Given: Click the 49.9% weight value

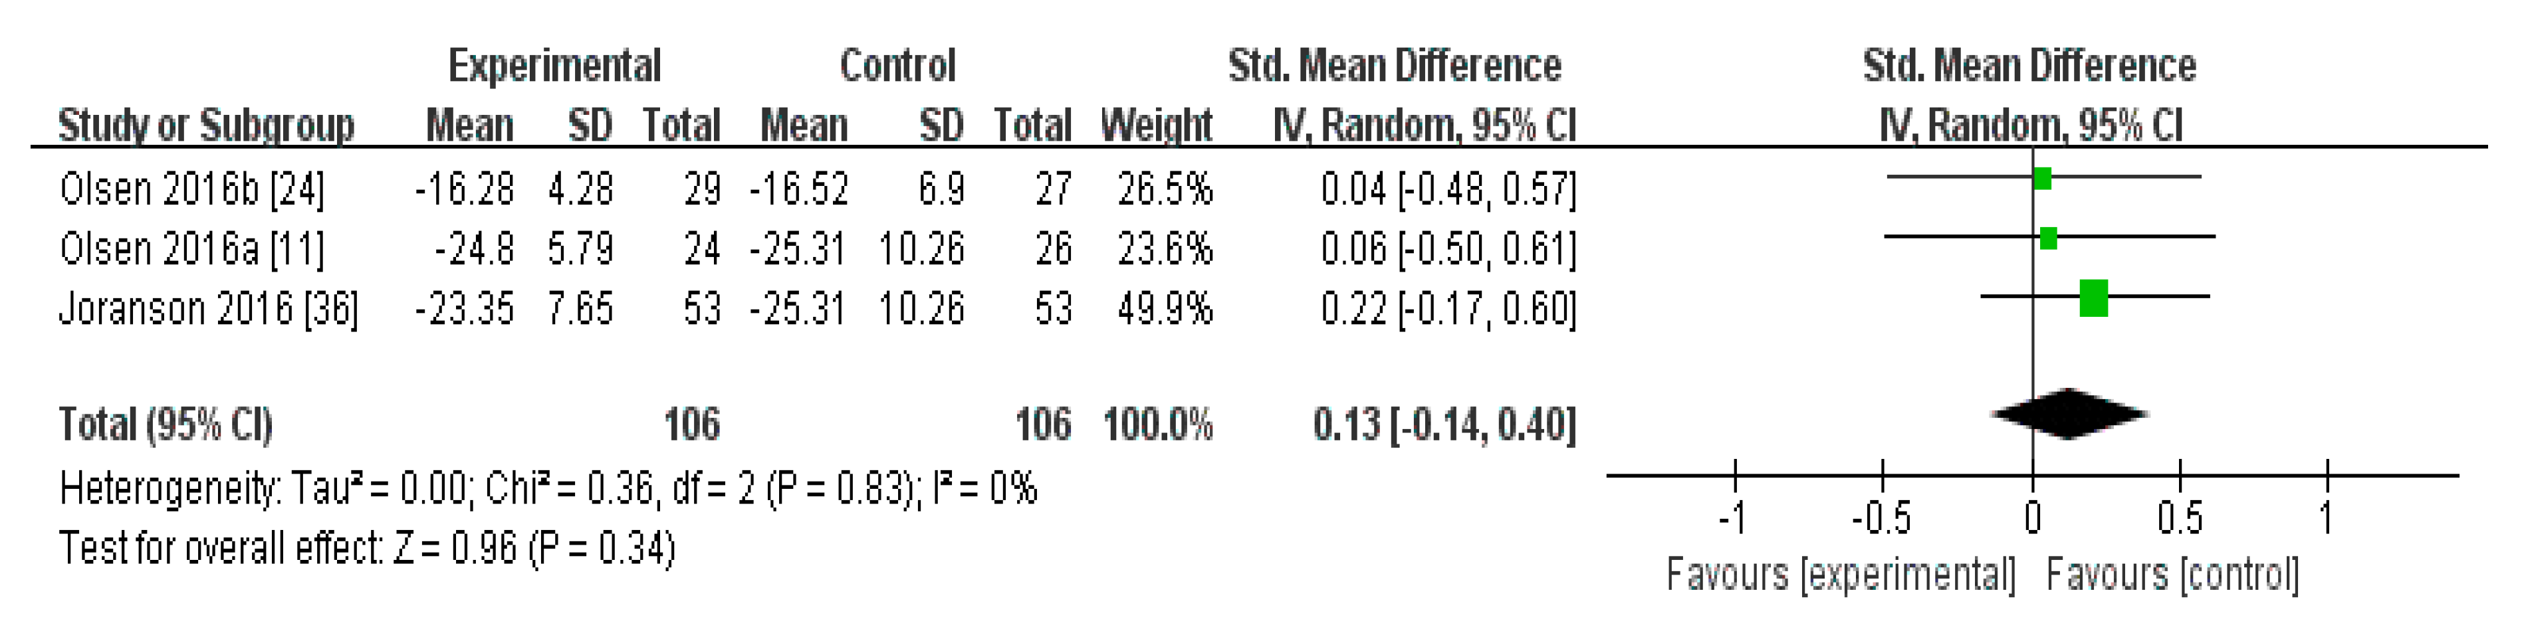Looking at the screenshot, I should 1165,308.
